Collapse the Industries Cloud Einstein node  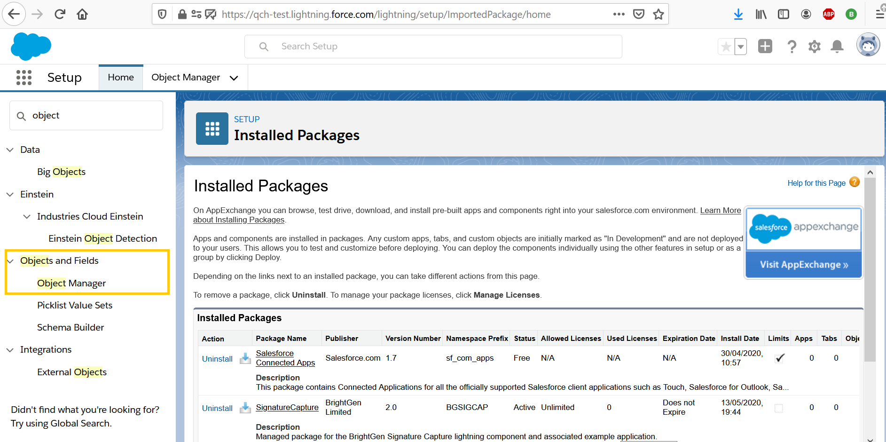point(27,217)
